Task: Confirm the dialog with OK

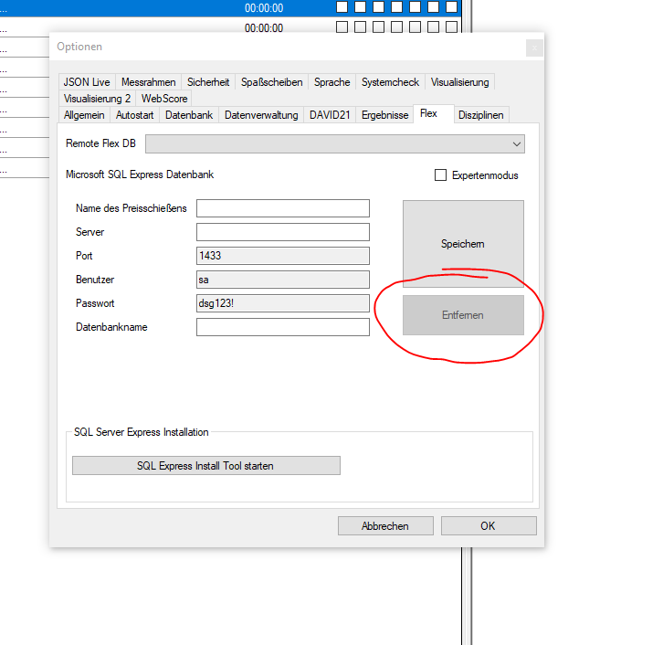Action: [x=488, y=526]
